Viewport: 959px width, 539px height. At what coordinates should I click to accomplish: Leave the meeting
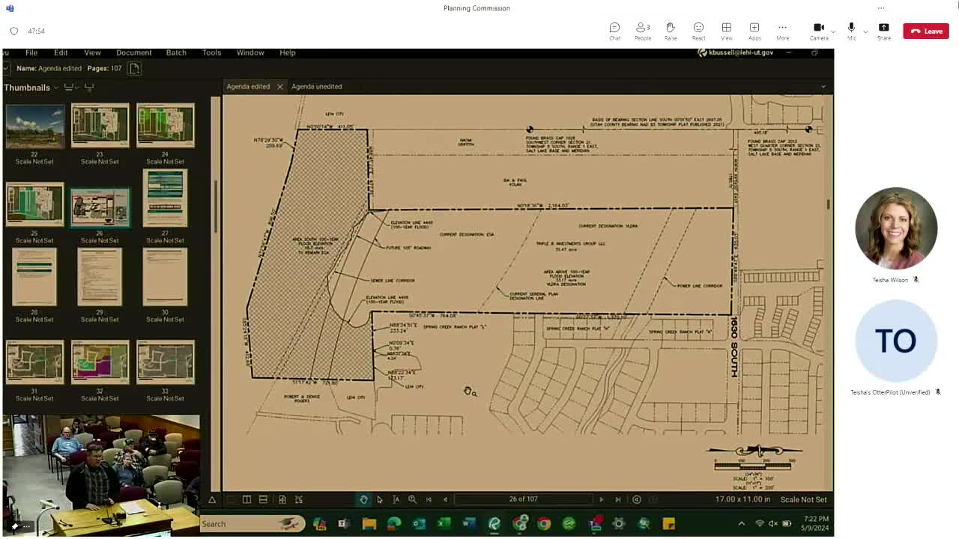pos(926,31)
